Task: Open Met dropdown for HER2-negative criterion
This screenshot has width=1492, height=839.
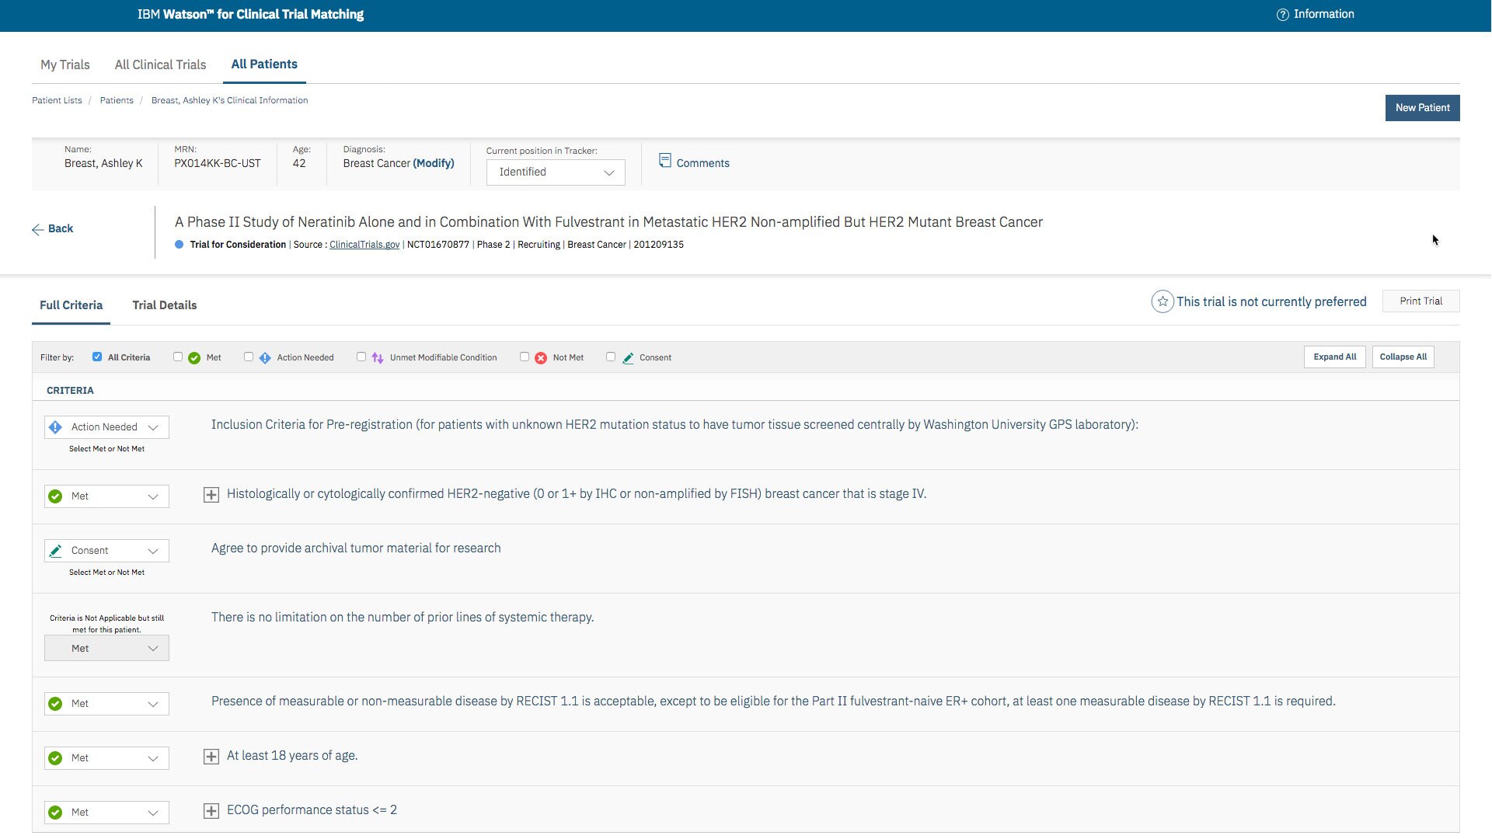Action: [x=106, y=496]
